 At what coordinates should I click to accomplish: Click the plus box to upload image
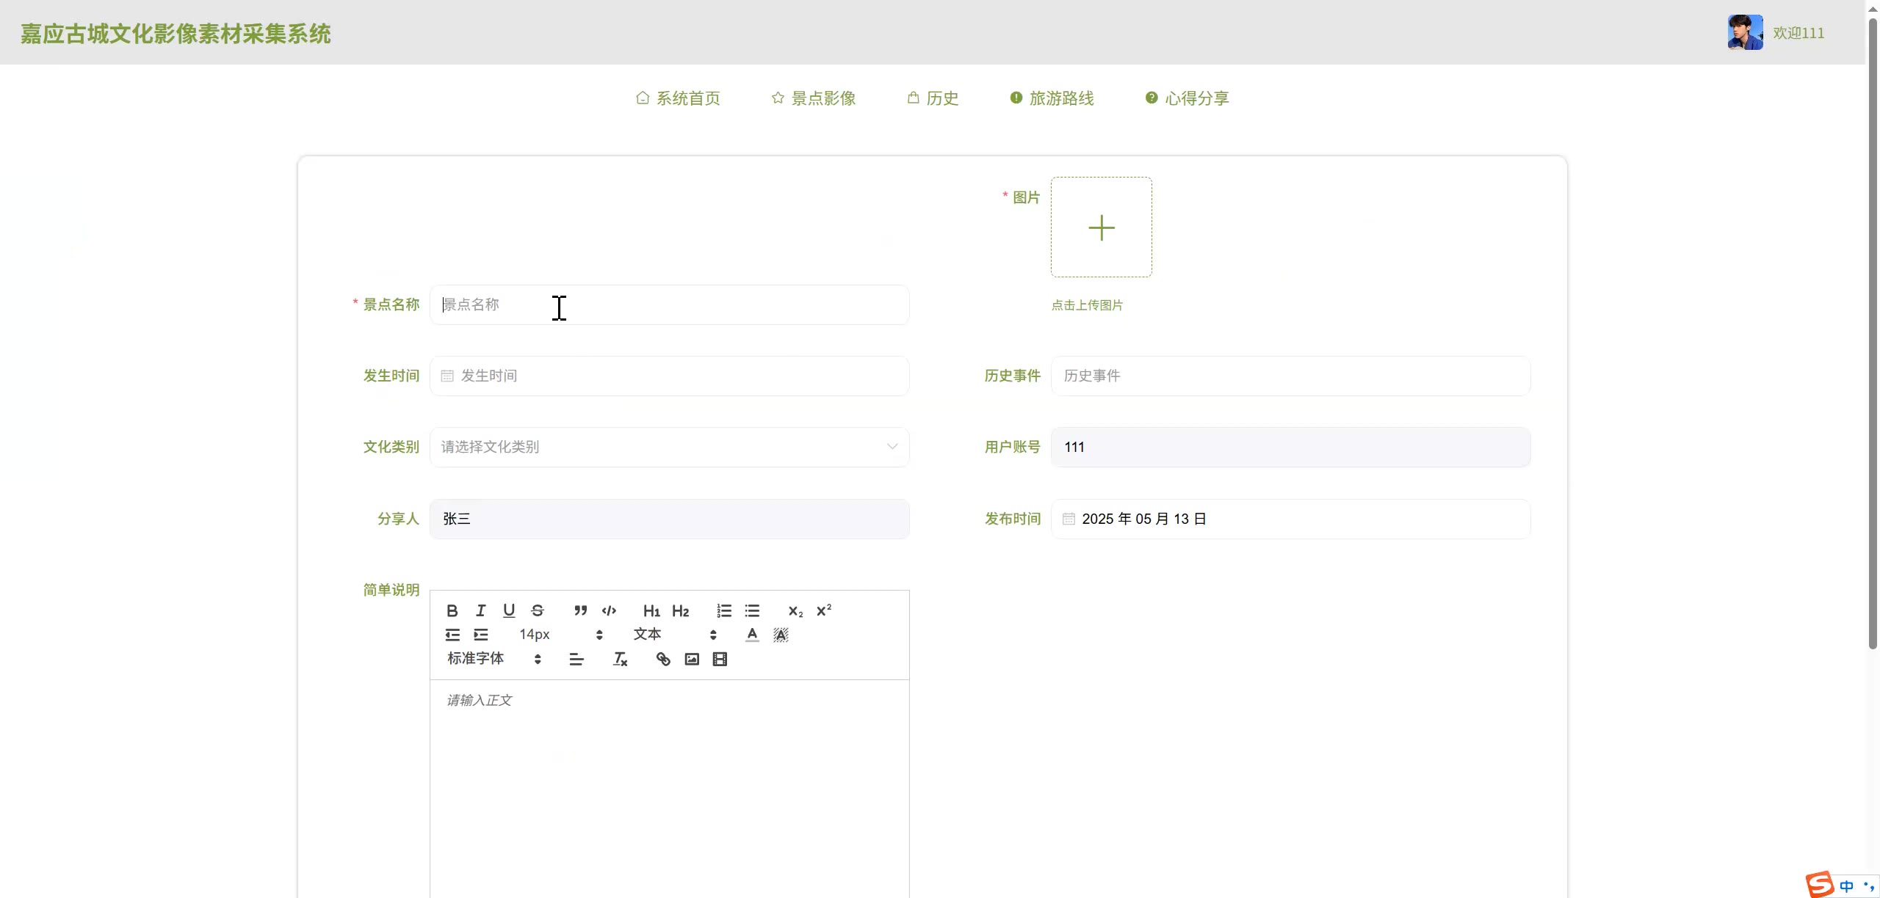[x=1101, y=227]
